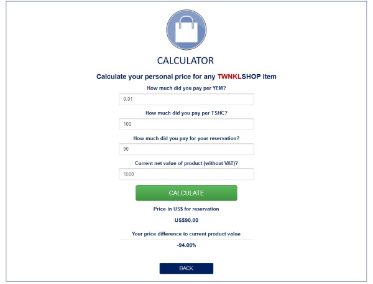Click the 'Price in US$ for reservation' label
373x284 pixels.
(x=186, y=209)
